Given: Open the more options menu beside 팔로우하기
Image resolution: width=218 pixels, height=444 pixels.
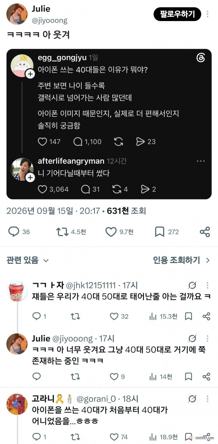Looking at the screenshot, I should pos(208,14).
